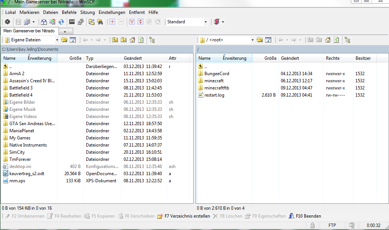Screen dimensions: 389x230
Task: Sort remote panel by Rechte column
Action: (338, 58)
